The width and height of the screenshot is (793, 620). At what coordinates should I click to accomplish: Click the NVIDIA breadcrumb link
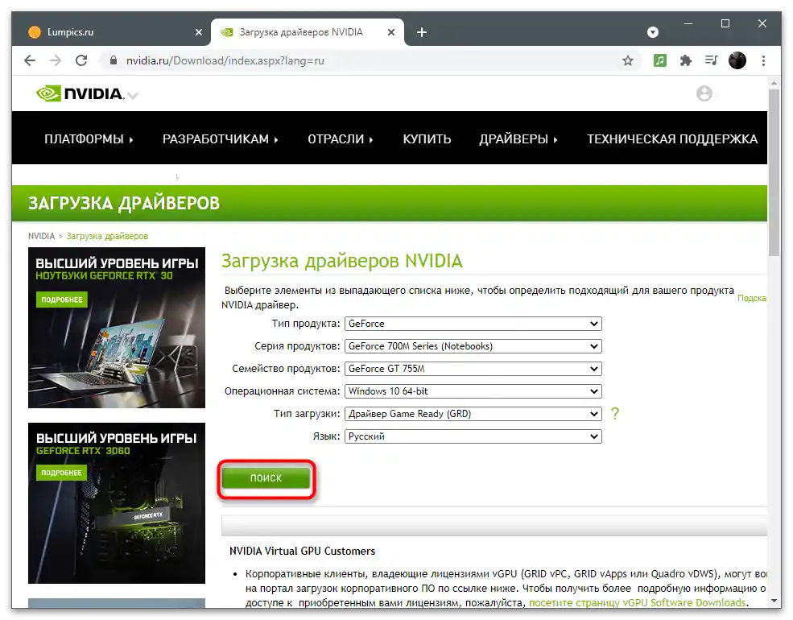(x=42, y=236)
